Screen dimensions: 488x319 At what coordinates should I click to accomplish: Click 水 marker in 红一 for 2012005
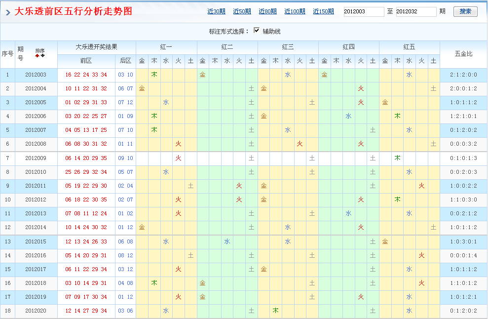tap(166, 102)
